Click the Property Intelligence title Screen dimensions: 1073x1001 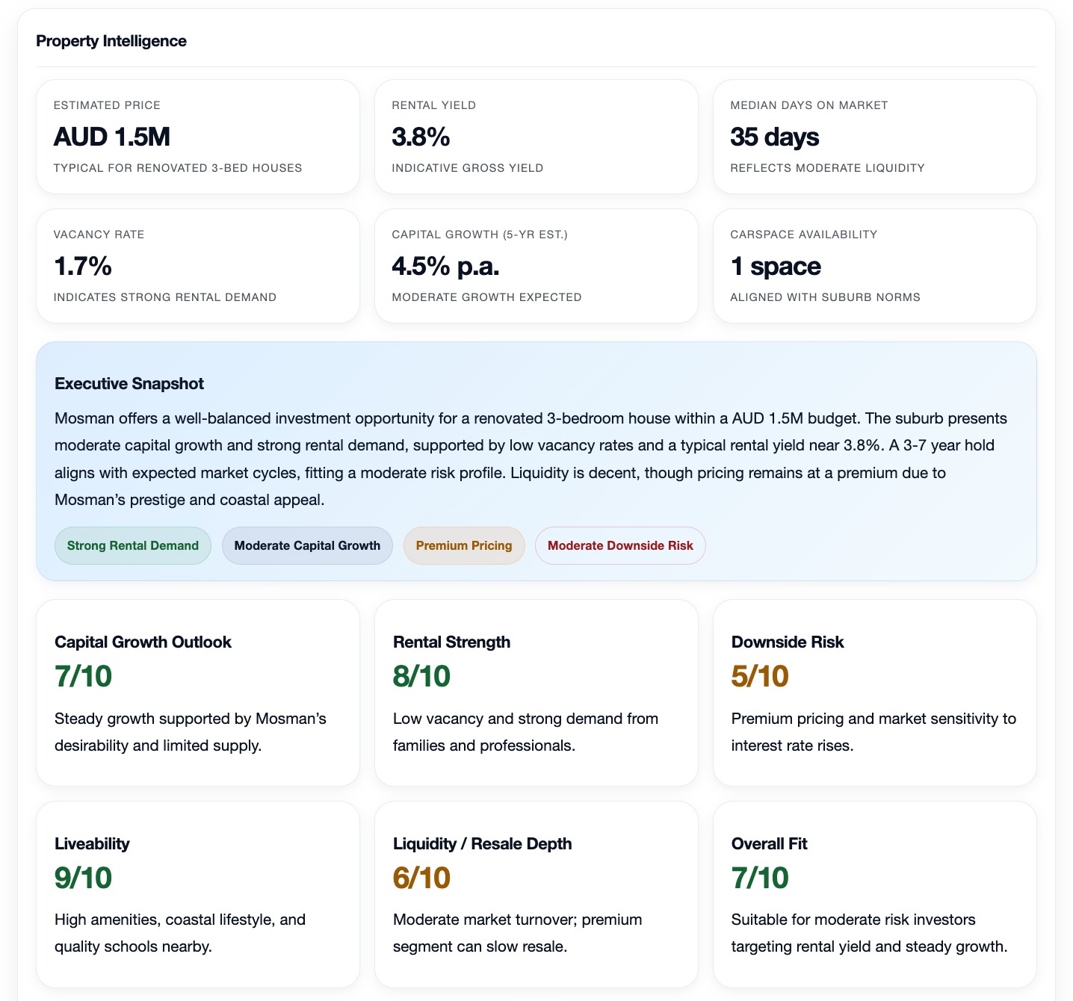click(x=111, y=41)
